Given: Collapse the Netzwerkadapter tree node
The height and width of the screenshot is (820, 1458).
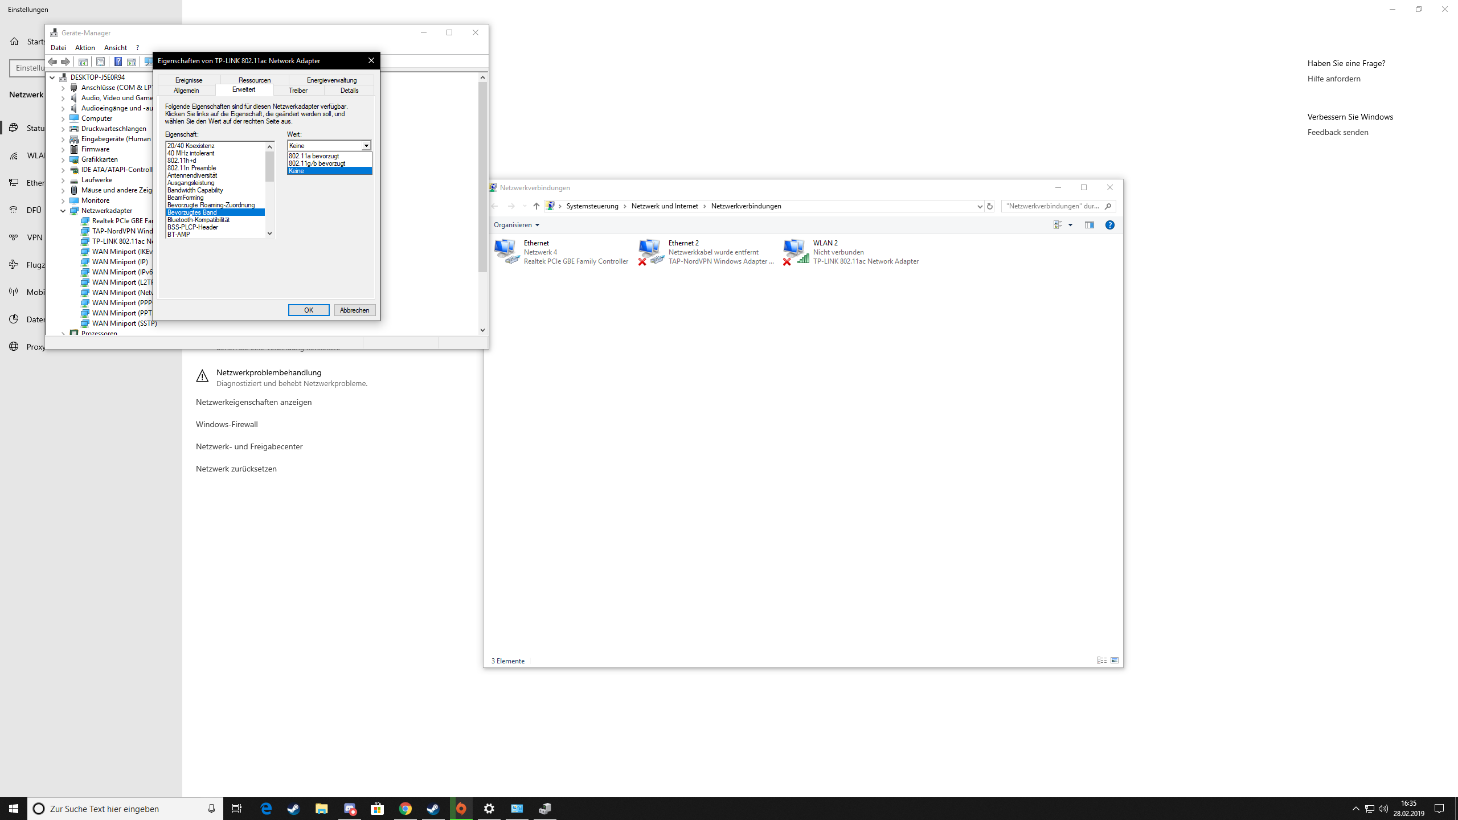Looking at the screenshot, I should tap(63, 211).
